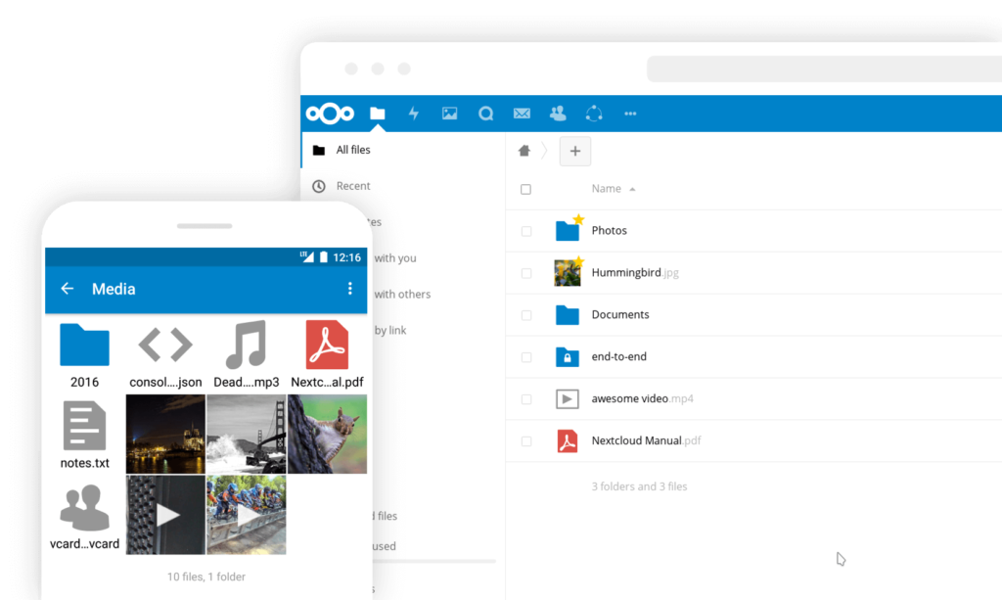
Task: Check the Documents folder checkbox
Action: coord(525,315)
